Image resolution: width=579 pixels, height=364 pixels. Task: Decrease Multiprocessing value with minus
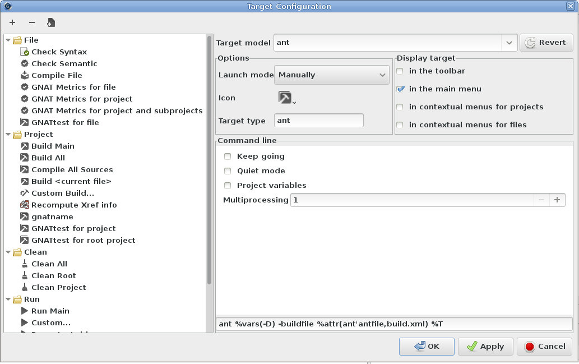coord(541,200)
